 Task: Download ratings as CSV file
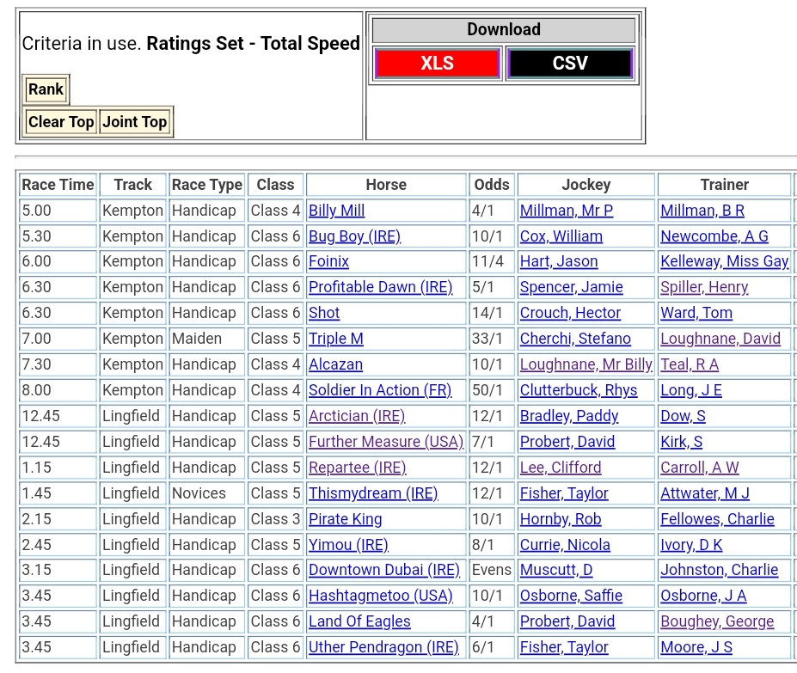tap(570, 64)
